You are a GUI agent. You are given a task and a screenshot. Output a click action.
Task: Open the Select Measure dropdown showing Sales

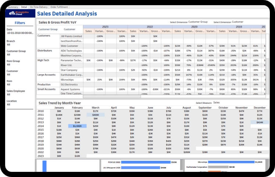click(217, 103)
